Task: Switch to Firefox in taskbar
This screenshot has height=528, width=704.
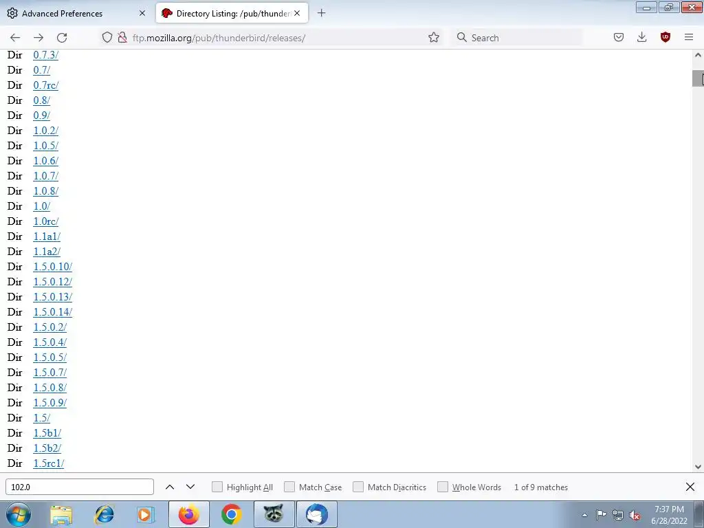Action: point(188,514)
